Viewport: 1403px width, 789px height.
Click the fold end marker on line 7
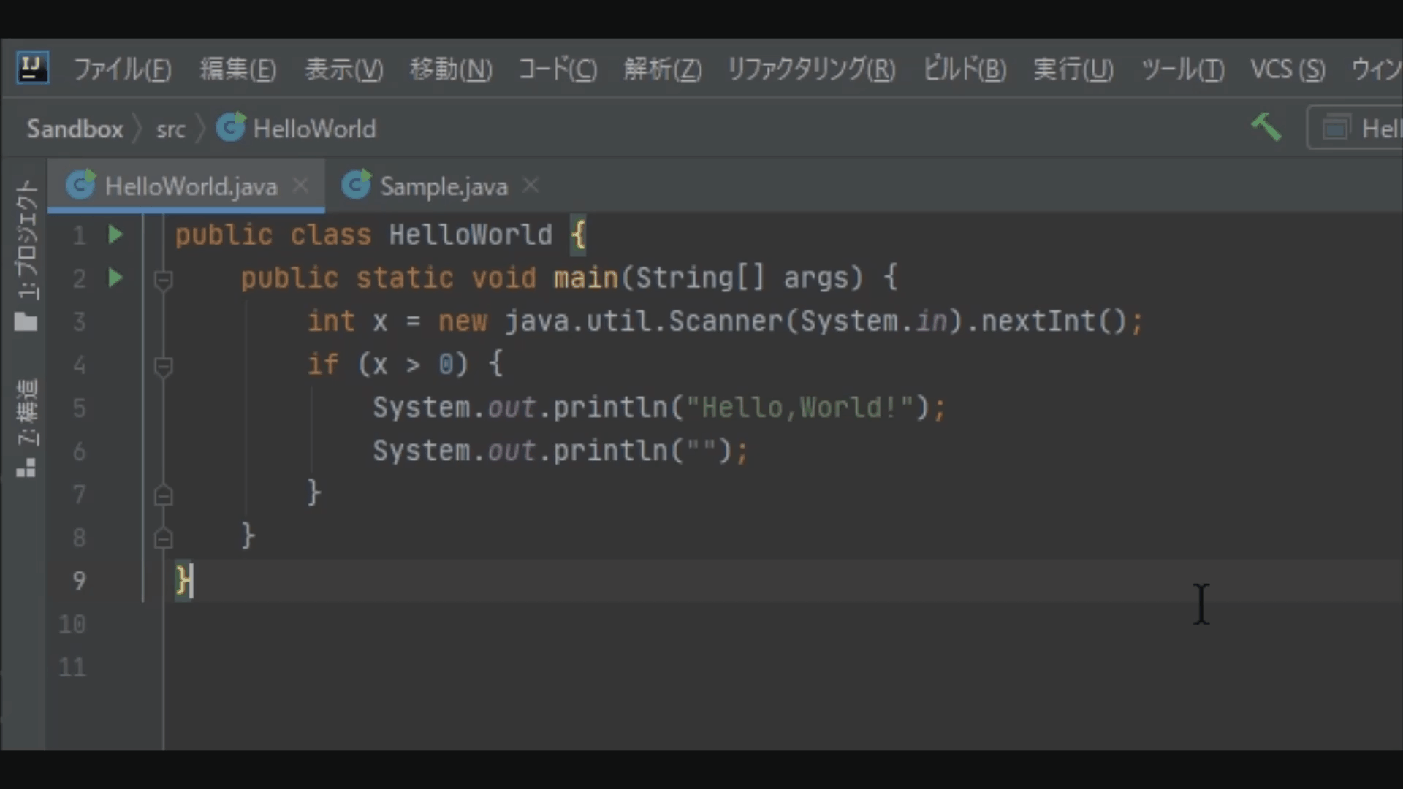164,495
